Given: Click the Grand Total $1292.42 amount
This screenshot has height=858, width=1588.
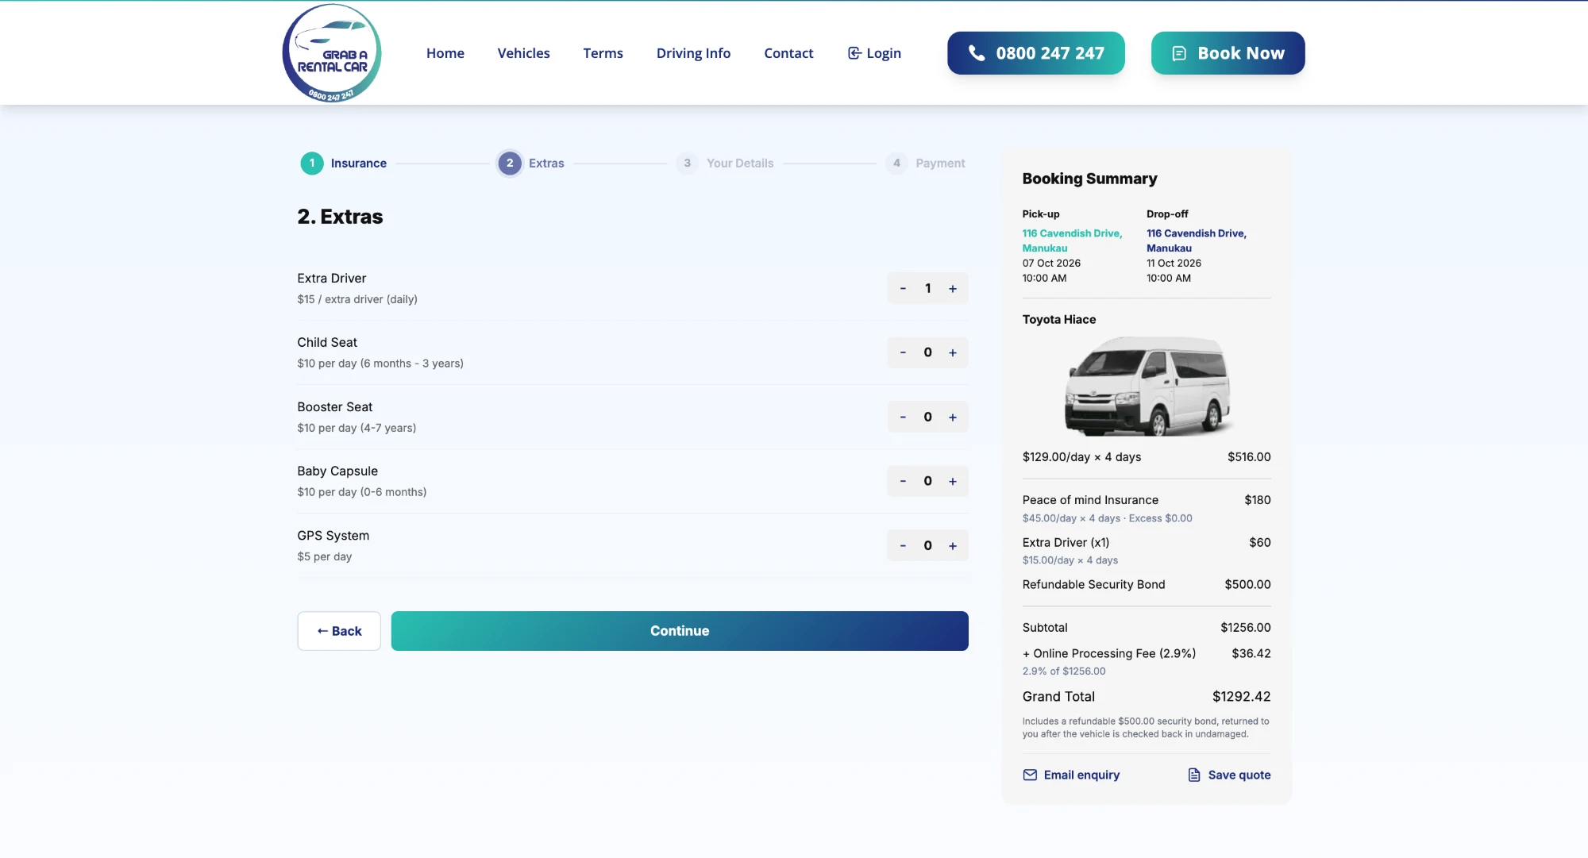Looking at the screenshot, I should pos(1241,696).
